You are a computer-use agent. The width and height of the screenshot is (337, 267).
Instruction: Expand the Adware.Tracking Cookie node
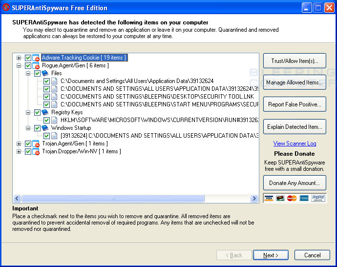coord(19,58)
